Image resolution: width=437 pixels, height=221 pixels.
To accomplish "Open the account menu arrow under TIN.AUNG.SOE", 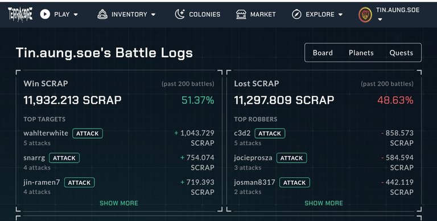I will [x=380, y=19].
